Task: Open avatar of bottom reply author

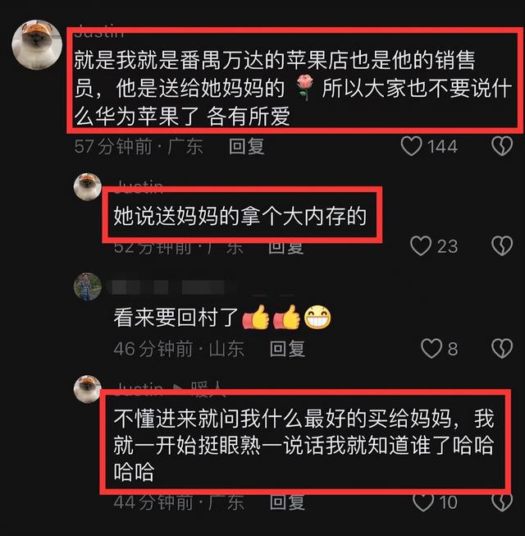Action: [88, 389]
